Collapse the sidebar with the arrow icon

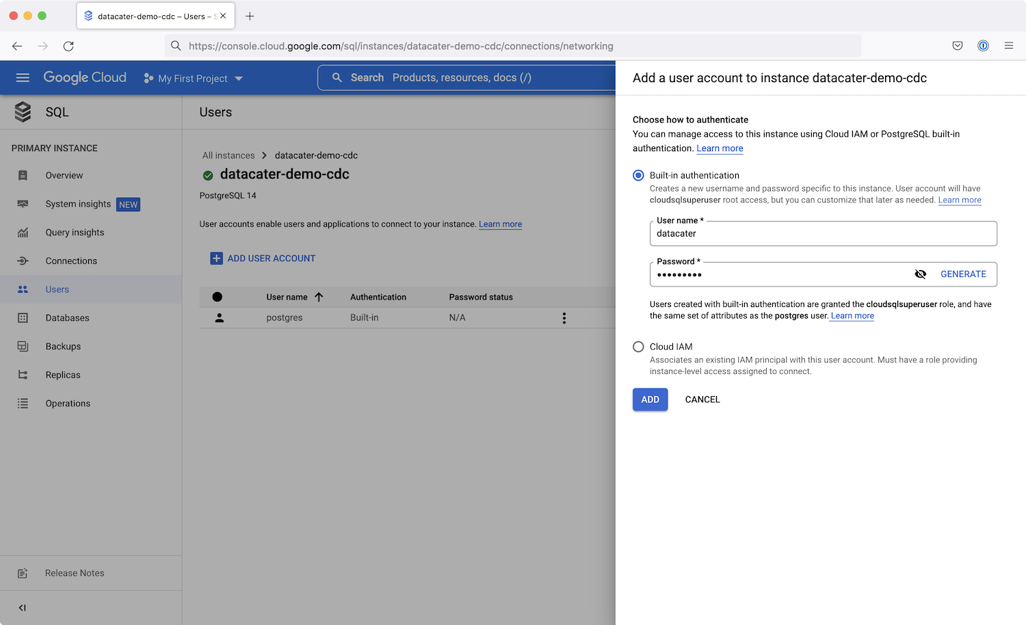23,607
